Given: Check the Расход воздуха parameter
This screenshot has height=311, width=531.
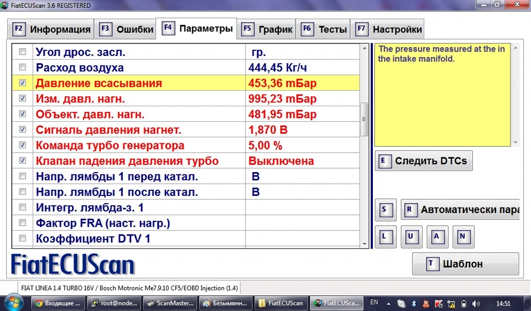Looking at the screenshot, I should click(x=22, y=68).
